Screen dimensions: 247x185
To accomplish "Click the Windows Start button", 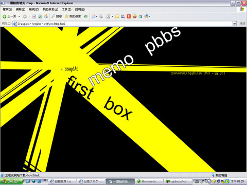I will pos(11,181).
